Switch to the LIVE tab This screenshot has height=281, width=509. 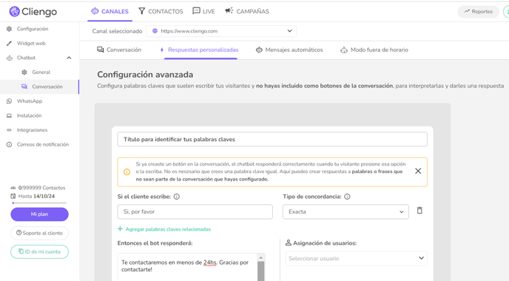203,11
